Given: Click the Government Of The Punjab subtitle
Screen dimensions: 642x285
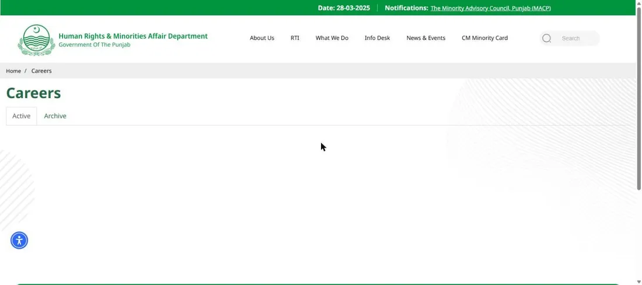Looking at the screenshot, I should (95, 44).
